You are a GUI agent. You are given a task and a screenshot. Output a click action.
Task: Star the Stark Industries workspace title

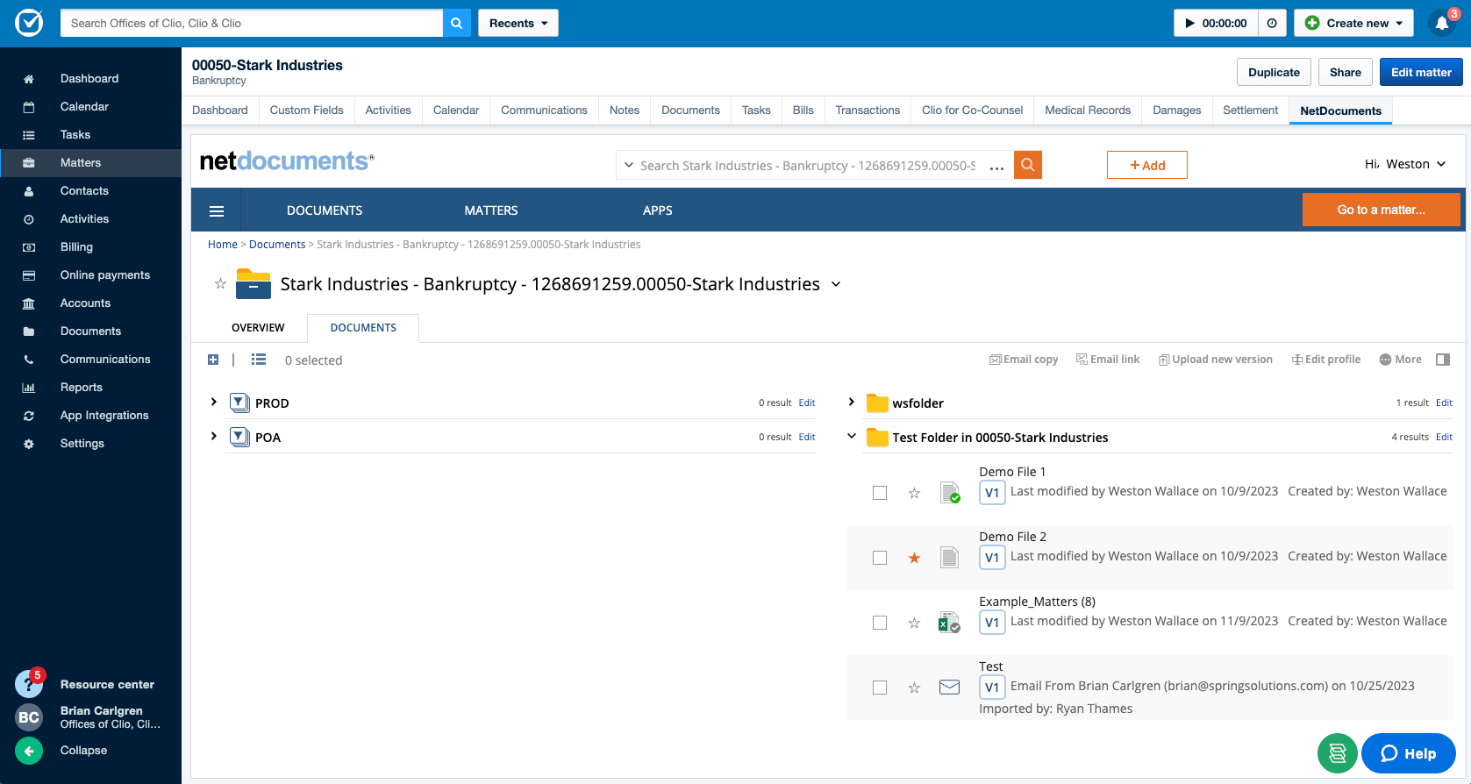coord(220,283)
